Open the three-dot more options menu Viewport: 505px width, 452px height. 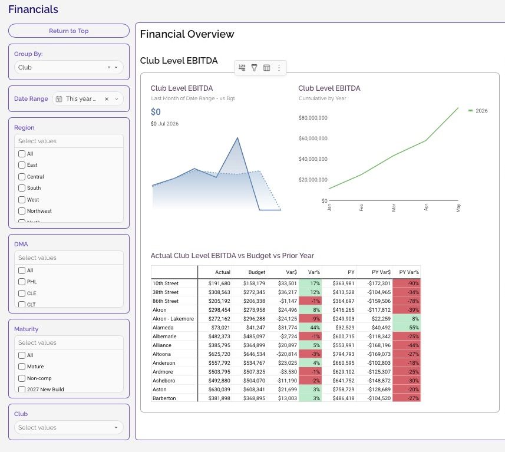(x=279, y=68)
